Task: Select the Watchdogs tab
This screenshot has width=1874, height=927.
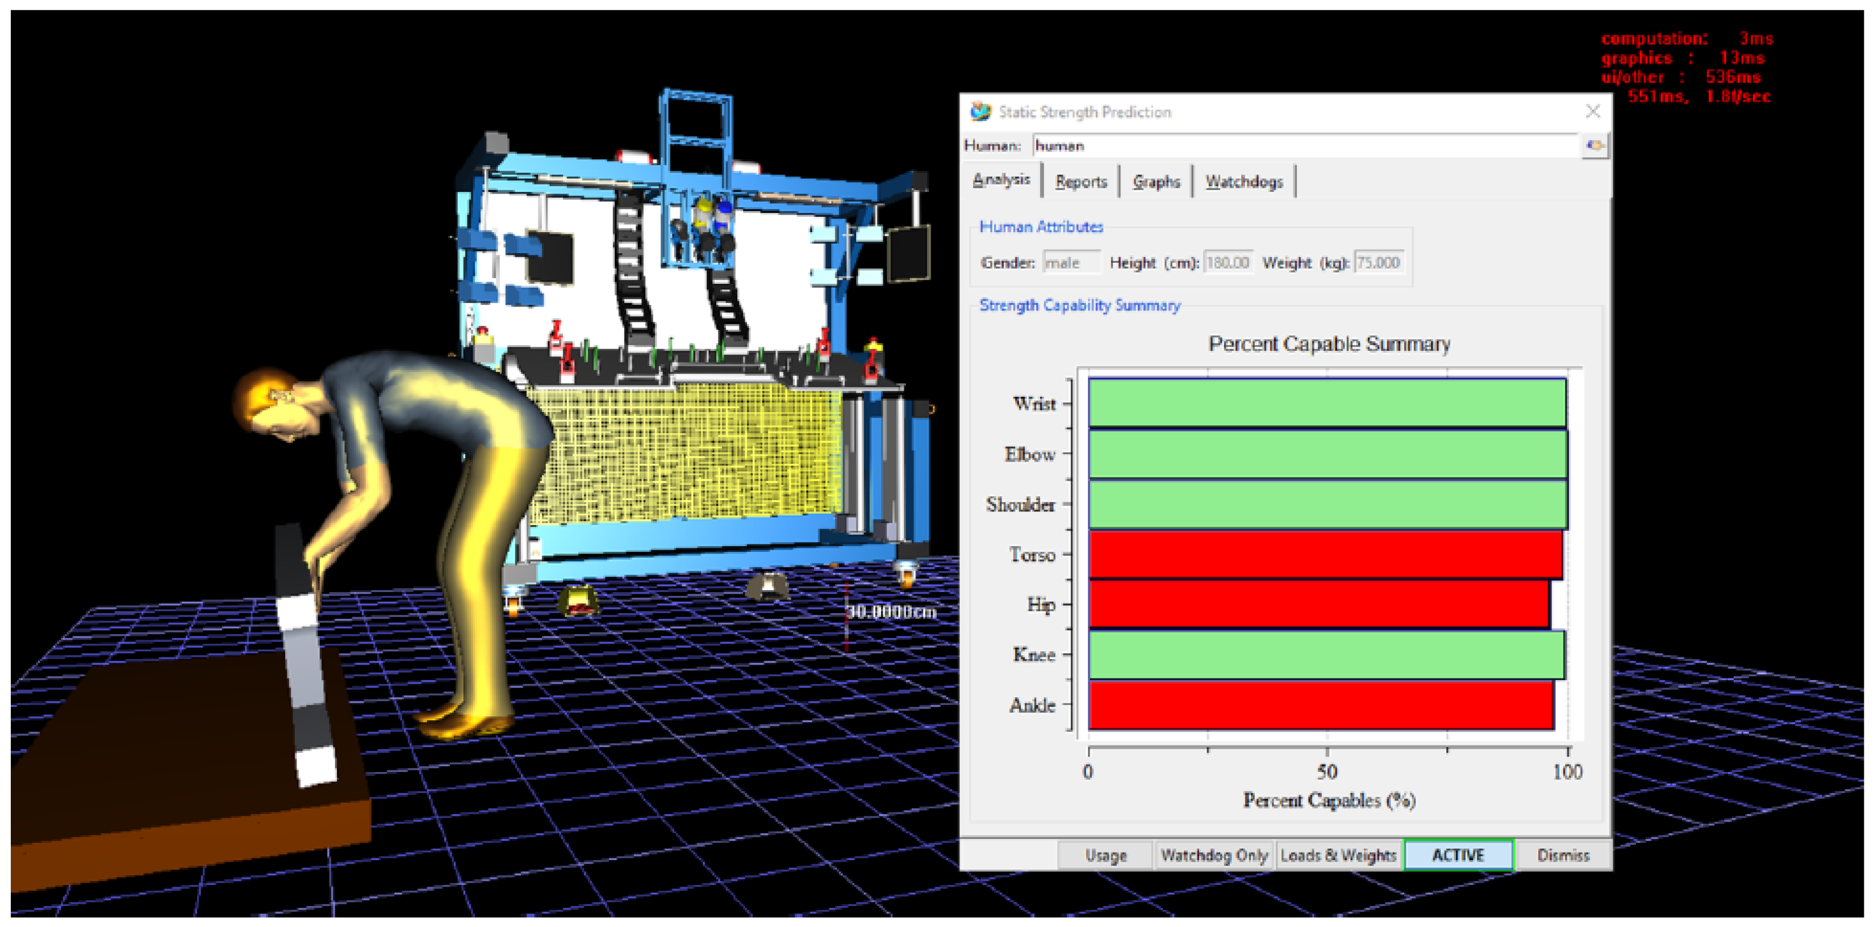Action: pos(1243,182)
